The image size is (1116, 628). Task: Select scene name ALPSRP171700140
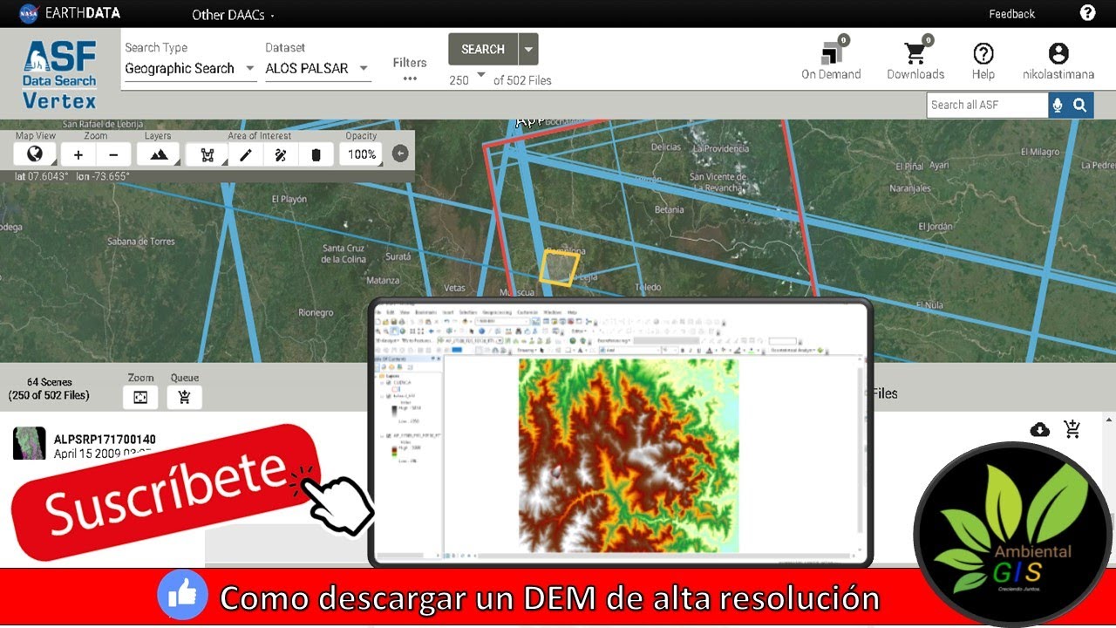[105, 440]
